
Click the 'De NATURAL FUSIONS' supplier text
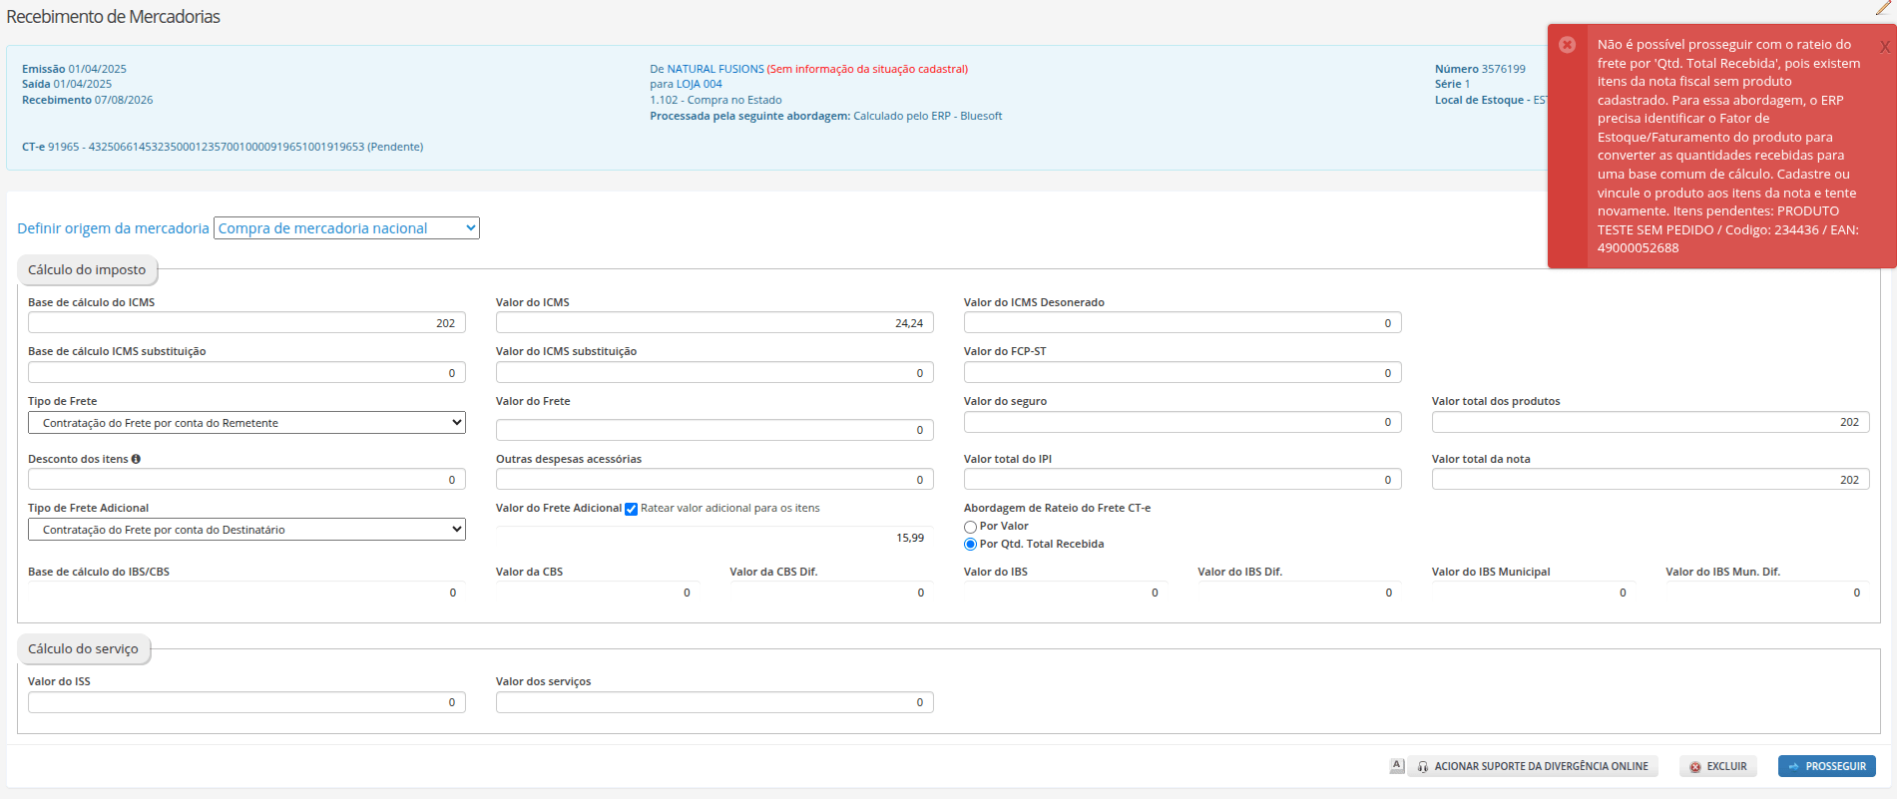pyautogui.click(x=707, y=69)
